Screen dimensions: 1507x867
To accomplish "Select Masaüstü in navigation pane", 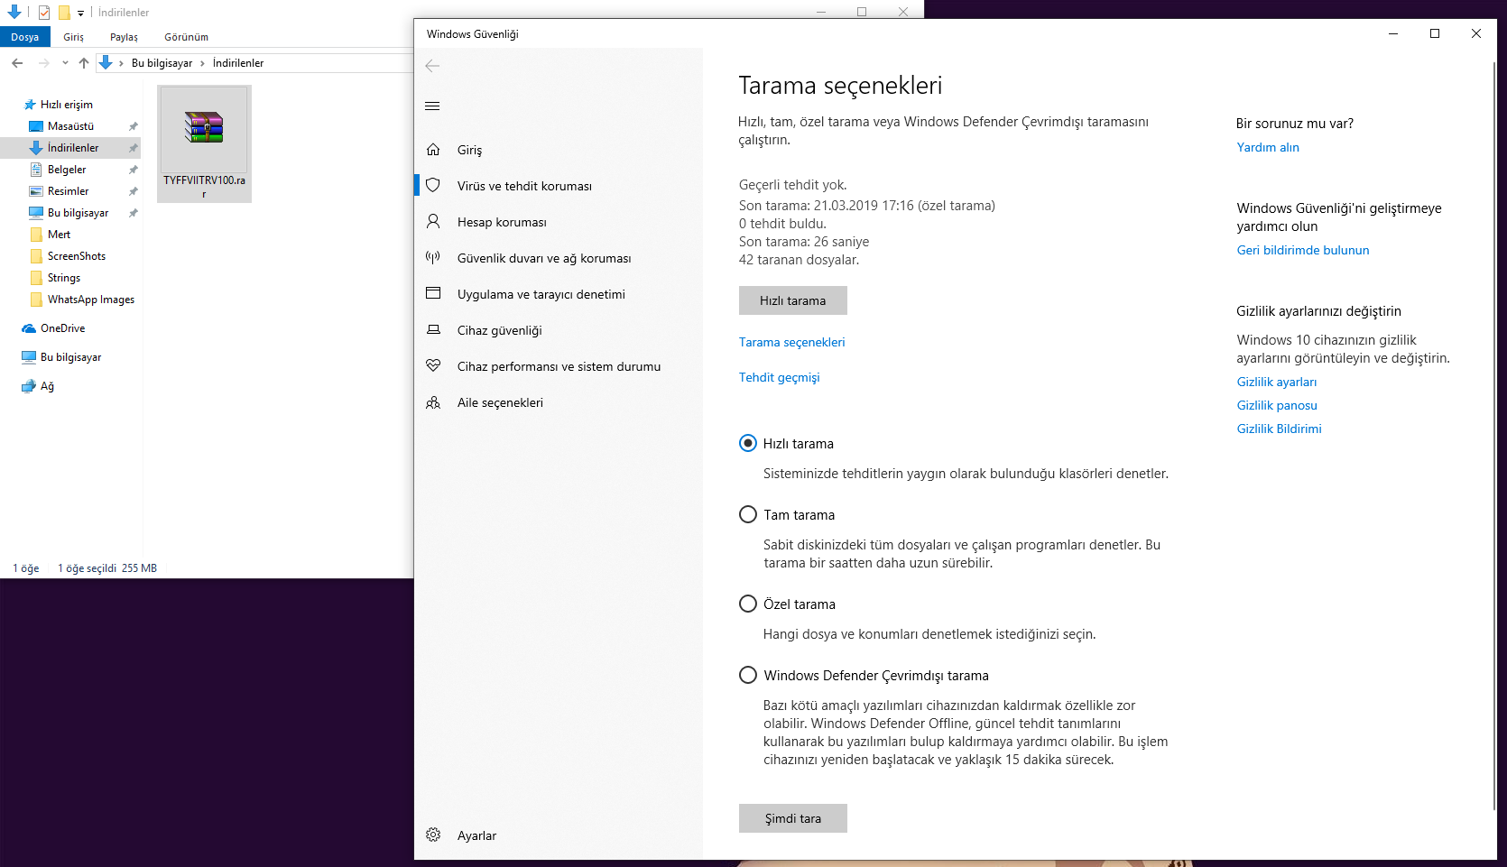I will (x=70, y=126).
